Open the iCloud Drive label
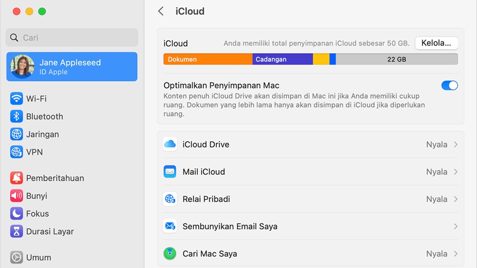The width and height of the screenshot is (477, 268). 206,144
